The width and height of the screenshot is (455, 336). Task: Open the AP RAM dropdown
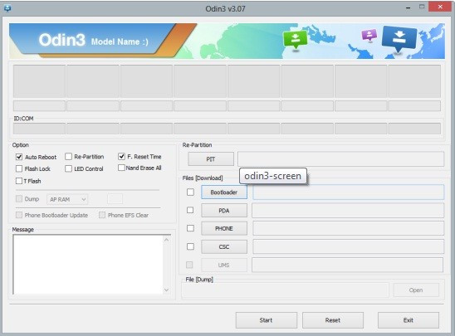[x=67, y=199]
